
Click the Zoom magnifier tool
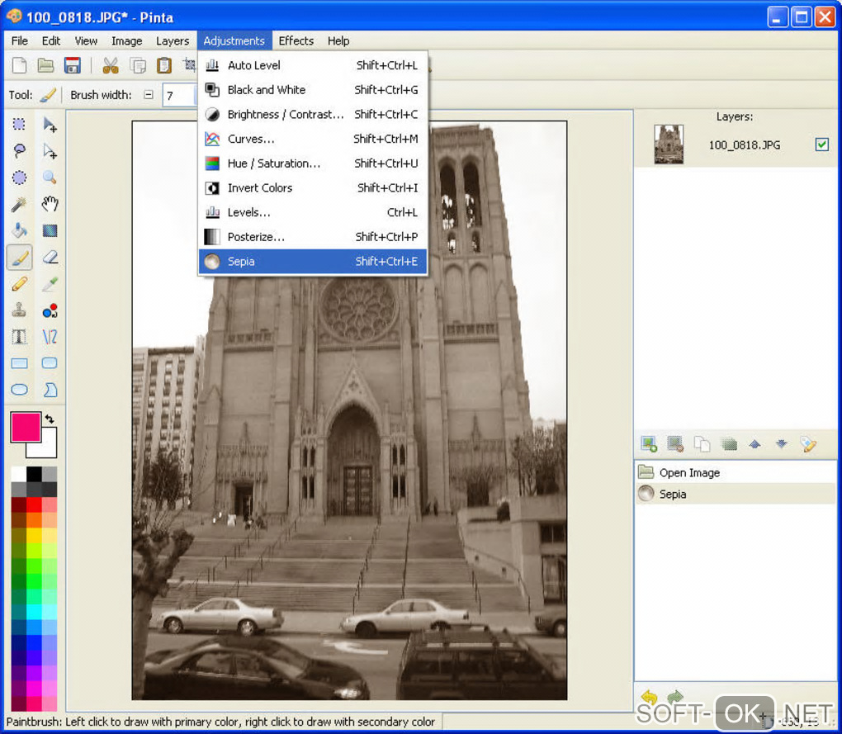pos(50,178)
